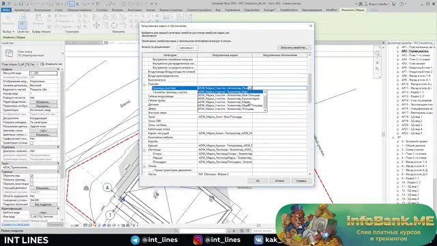437x246 pixels.
Task: Open the 'Файл' menu tab
Action: (x=6, y=10)
